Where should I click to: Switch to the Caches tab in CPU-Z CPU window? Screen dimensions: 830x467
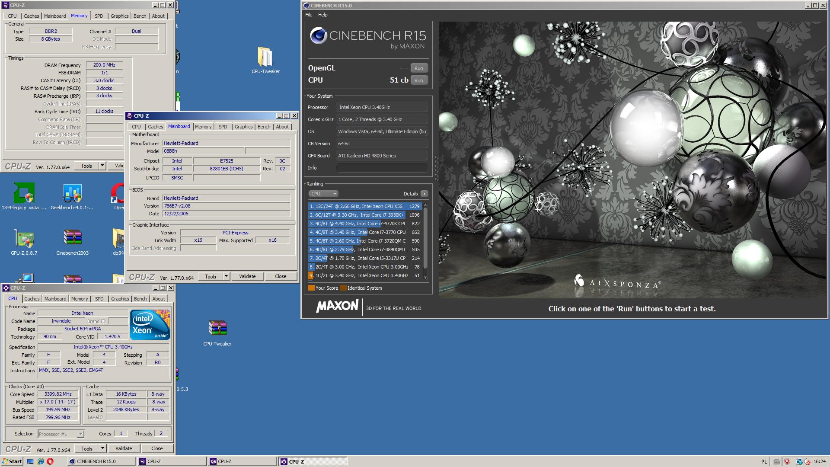click(x=32, y=298)
